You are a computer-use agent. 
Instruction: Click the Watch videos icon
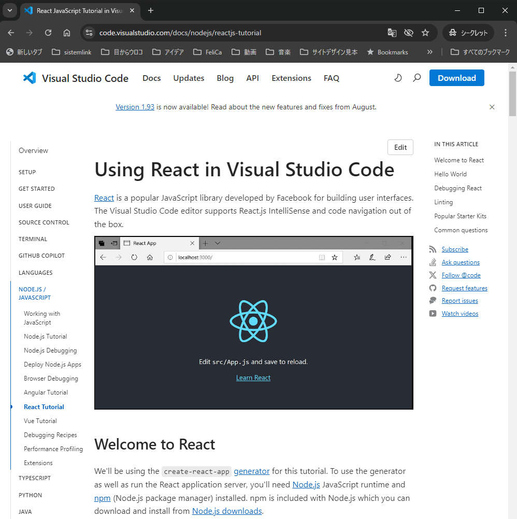click(433, 313)
